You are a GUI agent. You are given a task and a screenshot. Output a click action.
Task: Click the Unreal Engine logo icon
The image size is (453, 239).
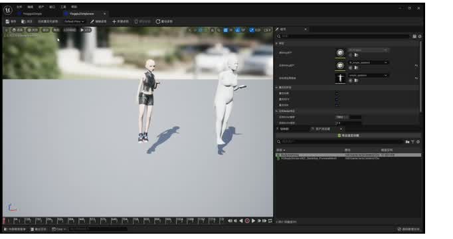(x=8, y=10)
